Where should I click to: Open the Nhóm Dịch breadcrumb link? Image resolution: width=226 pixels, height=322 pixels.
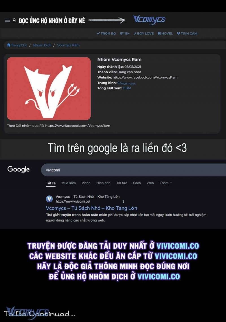42,45
